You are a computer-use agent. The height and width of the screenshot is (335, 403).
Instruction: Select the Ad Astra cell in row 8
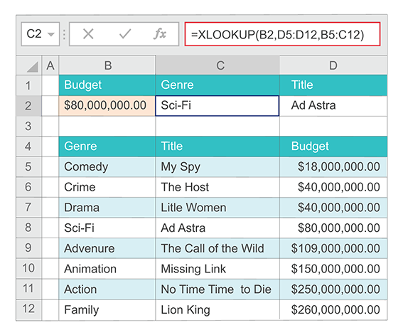(217, 228)
